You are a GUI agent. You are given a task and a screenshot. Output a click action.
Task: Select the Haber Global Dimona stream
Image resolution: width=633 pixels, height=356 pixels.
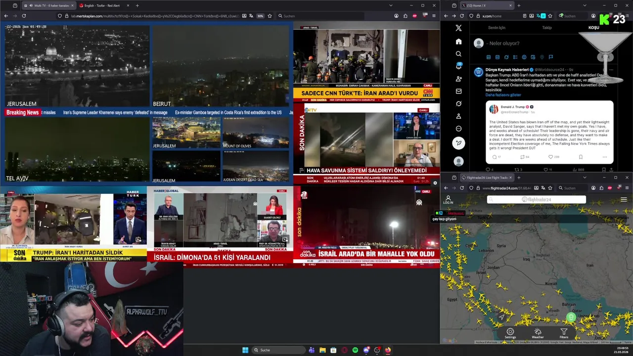click(x=220, y=226)
